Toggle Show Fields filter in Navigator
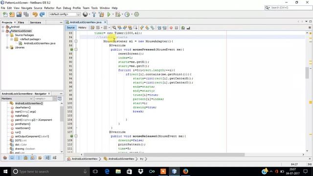 coord(12,157)
